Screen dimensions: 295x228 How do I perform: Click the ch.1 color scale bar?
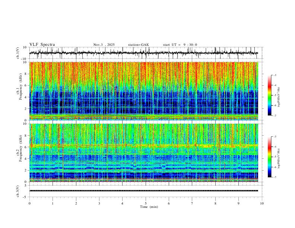(269, 95)
